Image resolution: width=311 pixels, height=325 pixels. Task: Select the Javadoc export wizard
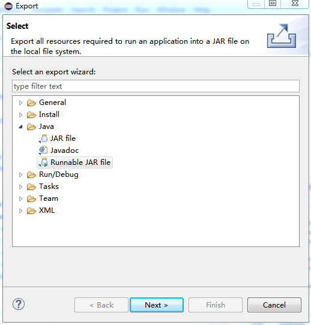pos(64,151)
